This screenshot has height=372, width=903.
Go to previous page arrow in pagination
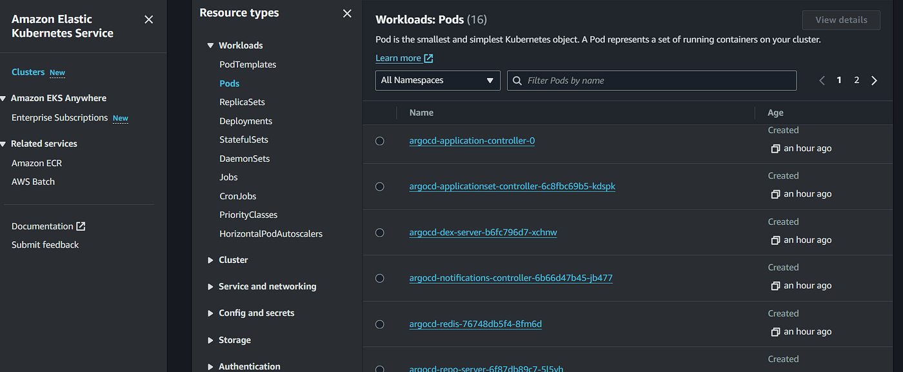coord(822,81)
